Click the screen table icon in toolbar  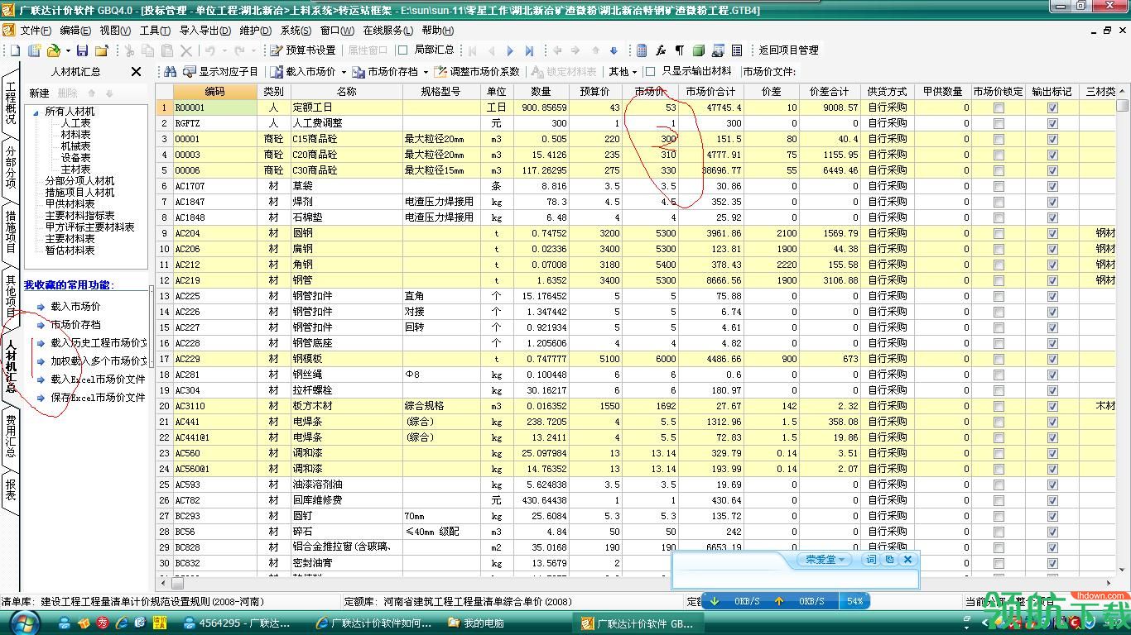pos(718,50)
